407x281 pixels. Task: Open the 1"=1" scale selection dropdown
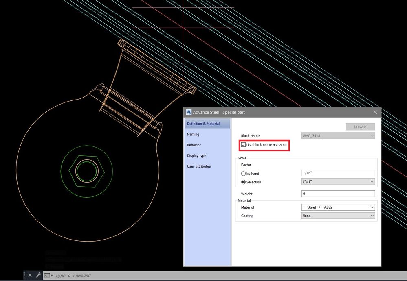click(x=338, y=181)
